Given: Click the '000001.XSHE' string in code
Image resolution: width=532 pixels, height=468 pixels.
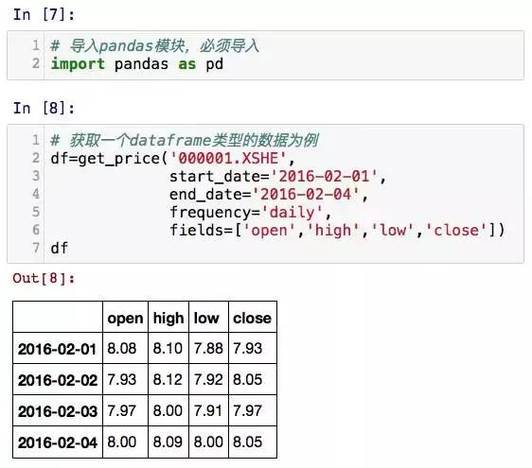Looking at the screenshot, I should point(228,158).
